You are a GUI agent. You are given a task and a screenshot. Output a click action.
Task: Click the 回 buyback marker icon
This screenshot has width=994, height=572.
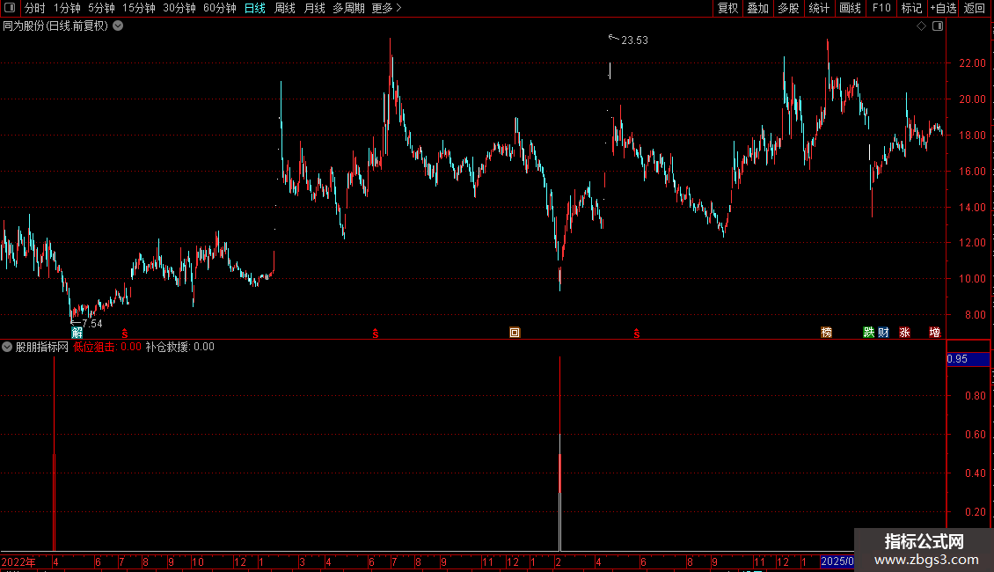(x=515, y=333)
